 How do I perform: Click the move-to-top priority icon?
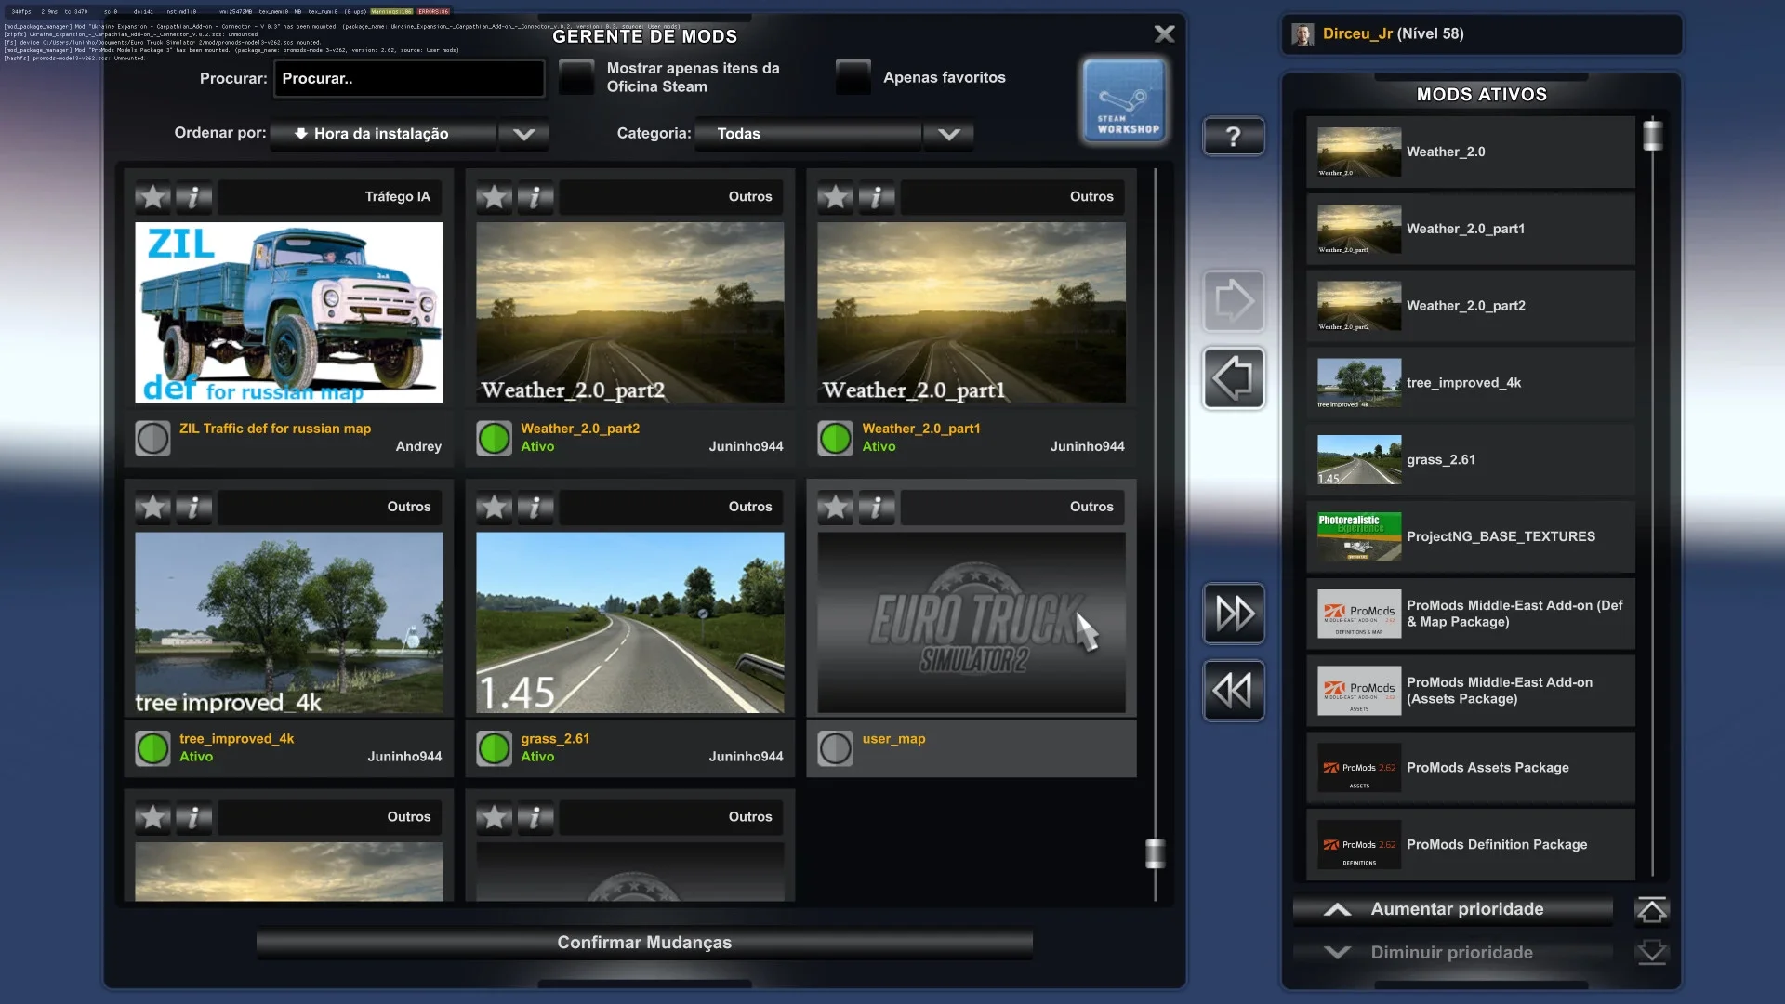(x=1653, y=910)
